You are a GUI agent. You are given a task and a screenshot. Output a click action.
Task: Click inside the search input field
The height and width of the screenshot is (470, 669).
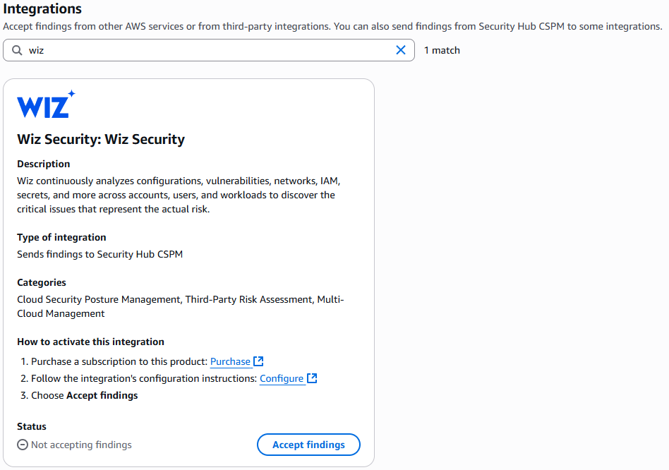141,50
